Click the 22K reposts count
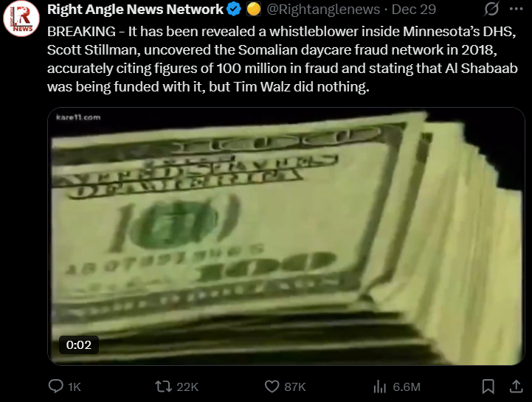Image resolution: width=532 pixels, height=402 pixels. (187, 387)
